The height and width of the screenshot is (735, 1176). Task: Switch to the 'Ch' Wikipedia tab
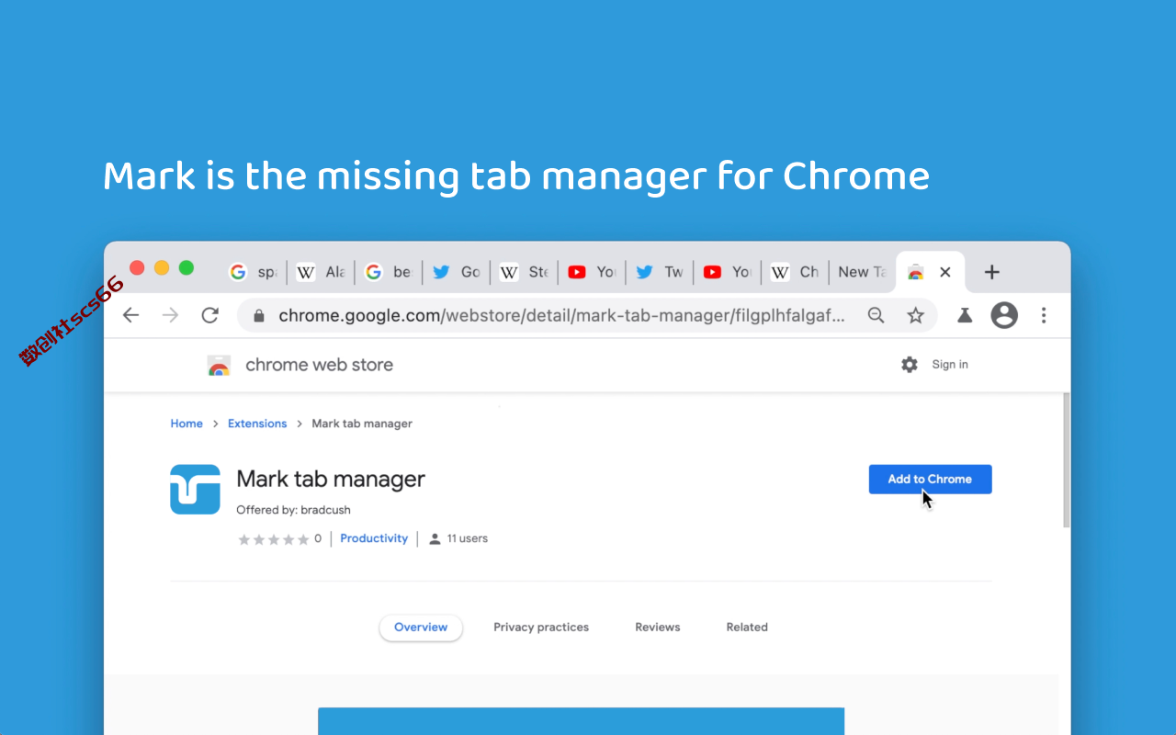pyautogui.click(x=795, y=272)
